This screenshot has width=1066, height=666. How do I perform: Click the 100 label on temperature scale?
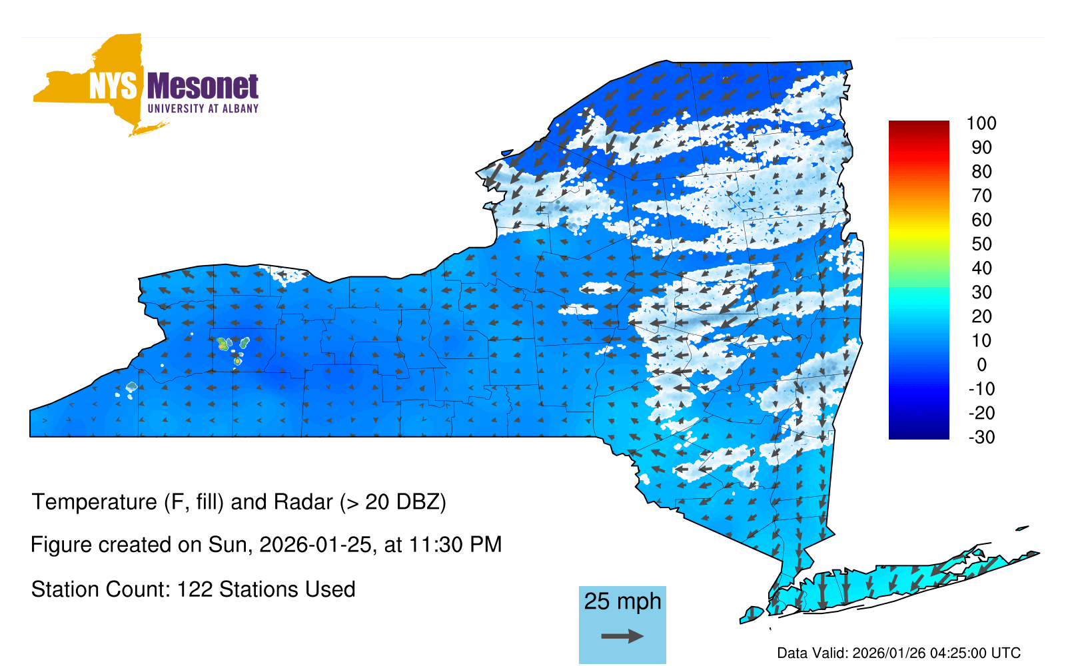(x=981, y=123)
